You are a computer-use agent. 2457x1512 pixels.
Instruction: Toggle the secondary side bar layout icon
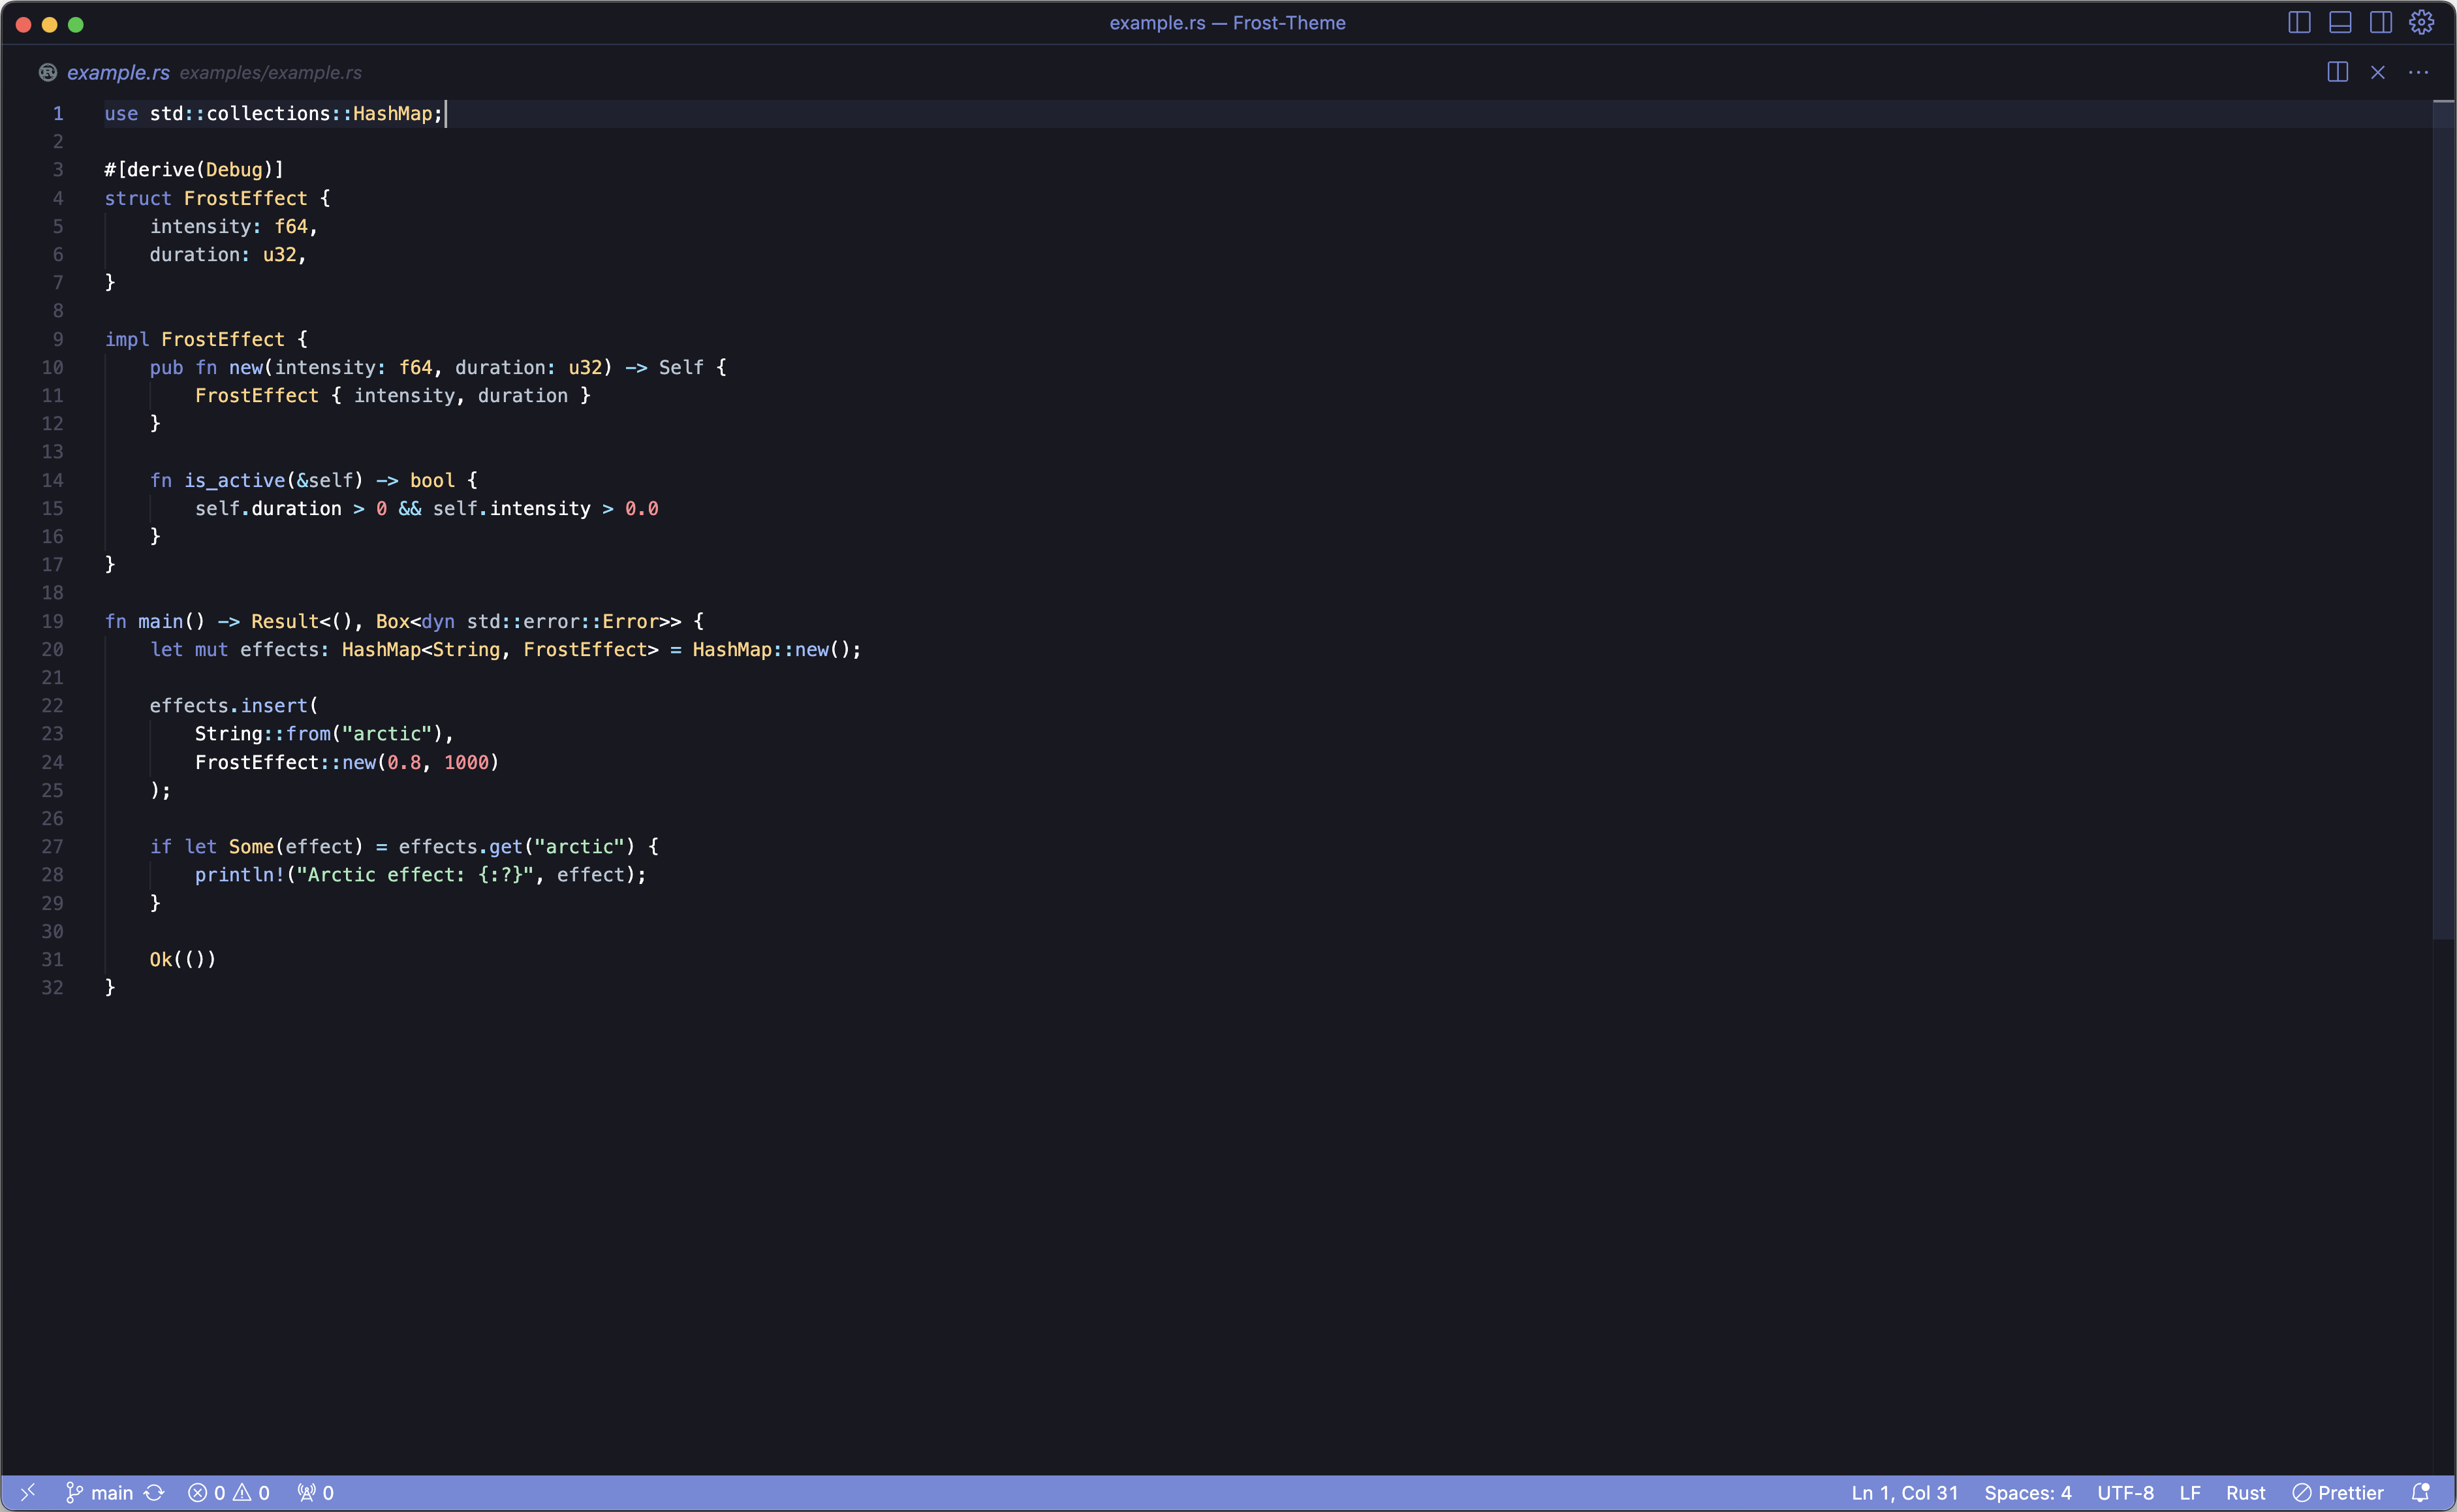click(x=2381, y=22)
